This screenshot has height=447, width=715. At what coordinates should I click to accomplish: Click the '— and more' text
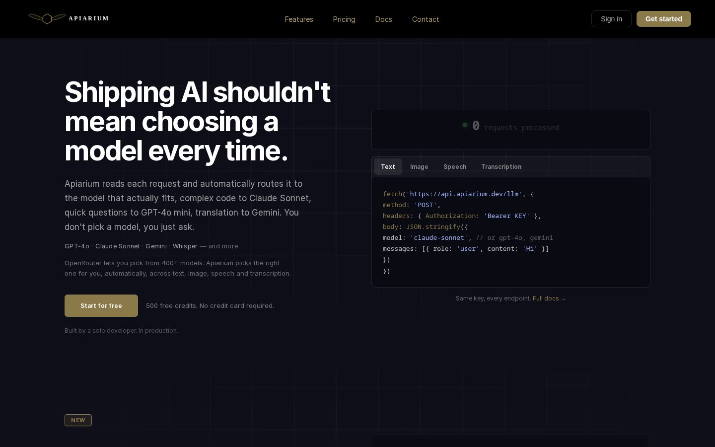pyautogui.click(x=219, y=246)
